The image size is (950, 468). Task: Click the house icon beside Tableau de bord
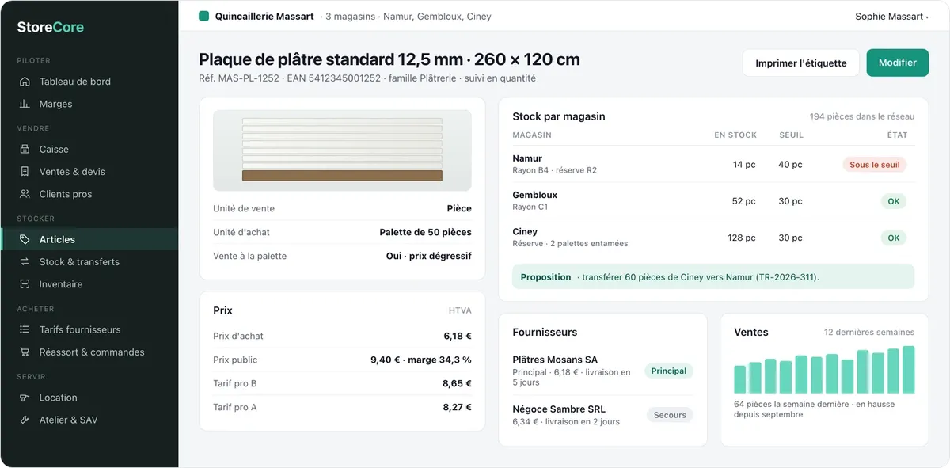click(24, 82)
